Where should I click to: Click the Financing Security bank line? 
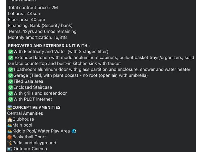pyautogui.click(x=40, y=26)
